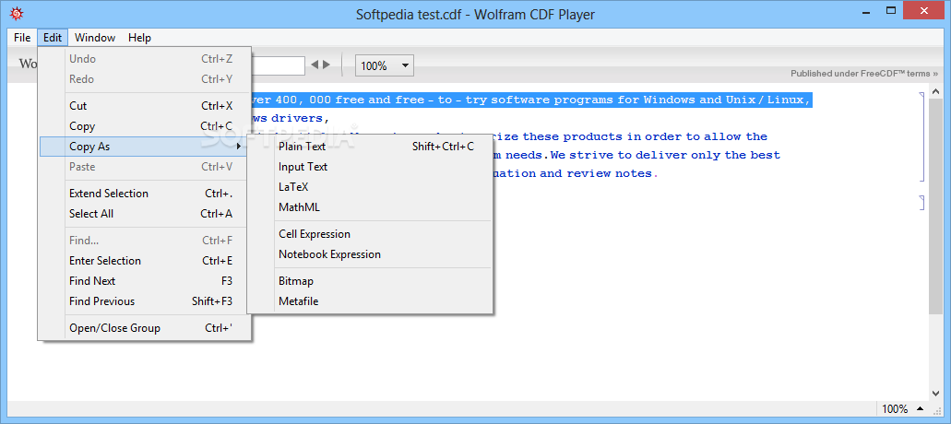The height and width of the screenshot is (424, 951).
Task: Click Enter Selection menu entry
Action: (145, 261)
